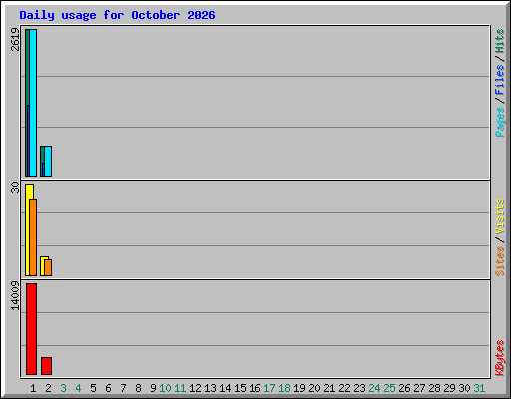This screenshot has width=511, height=399.
Task: Click the orange Sites legend label
Action: tap(500, 261)
